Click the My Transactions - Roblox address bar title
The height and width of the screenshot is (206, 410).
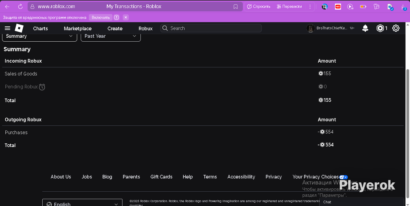(134, 7)
